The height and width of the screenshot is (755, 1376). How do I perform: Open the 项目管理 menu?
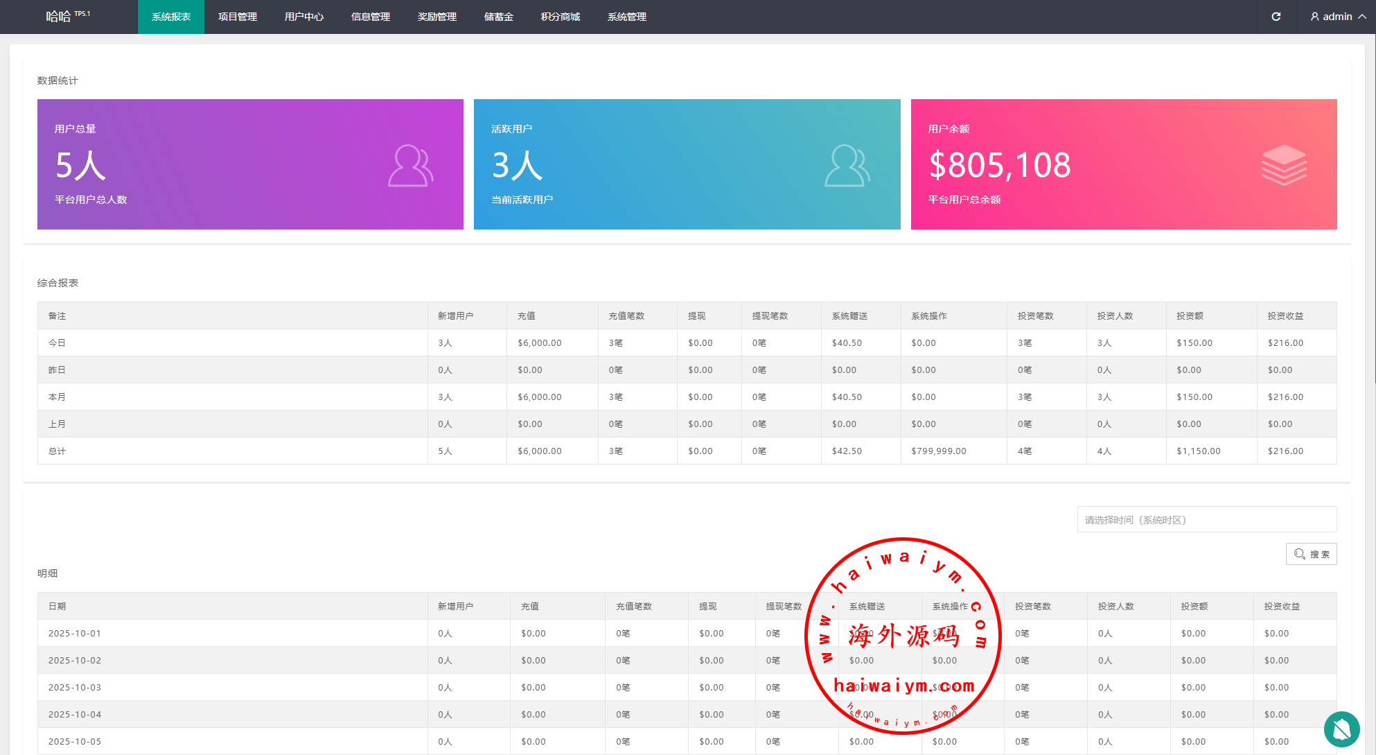(238, 17)
